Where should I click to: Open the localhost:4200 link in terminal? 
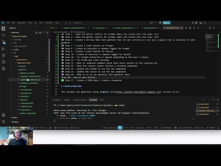83,116
